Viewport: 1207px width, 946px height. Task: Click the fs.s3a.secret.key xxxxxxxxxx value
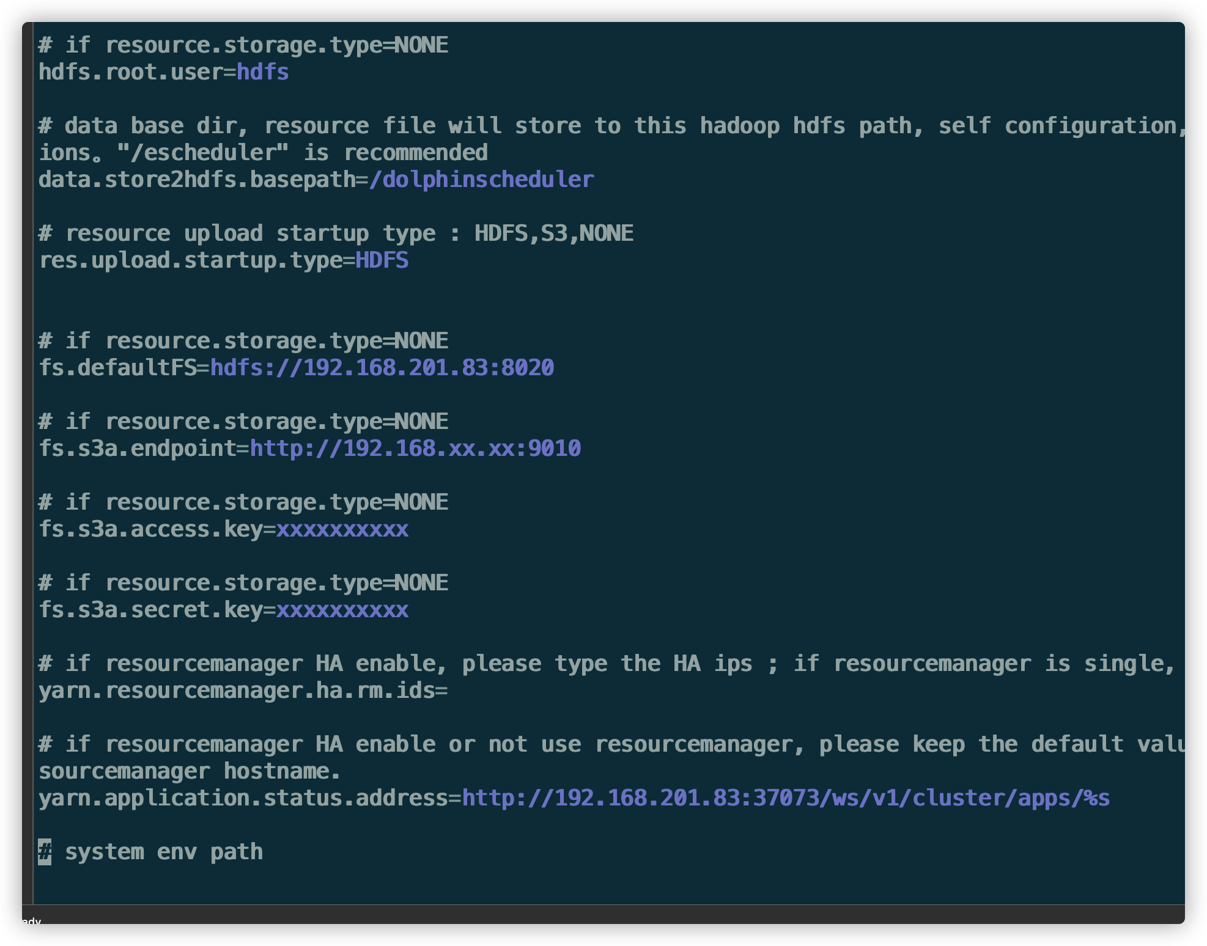tap(342, 610)
